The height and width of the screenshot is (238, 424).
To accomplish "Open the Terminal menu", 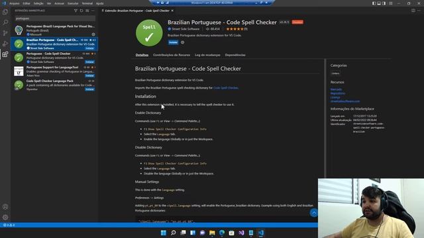I will [87, 3].
